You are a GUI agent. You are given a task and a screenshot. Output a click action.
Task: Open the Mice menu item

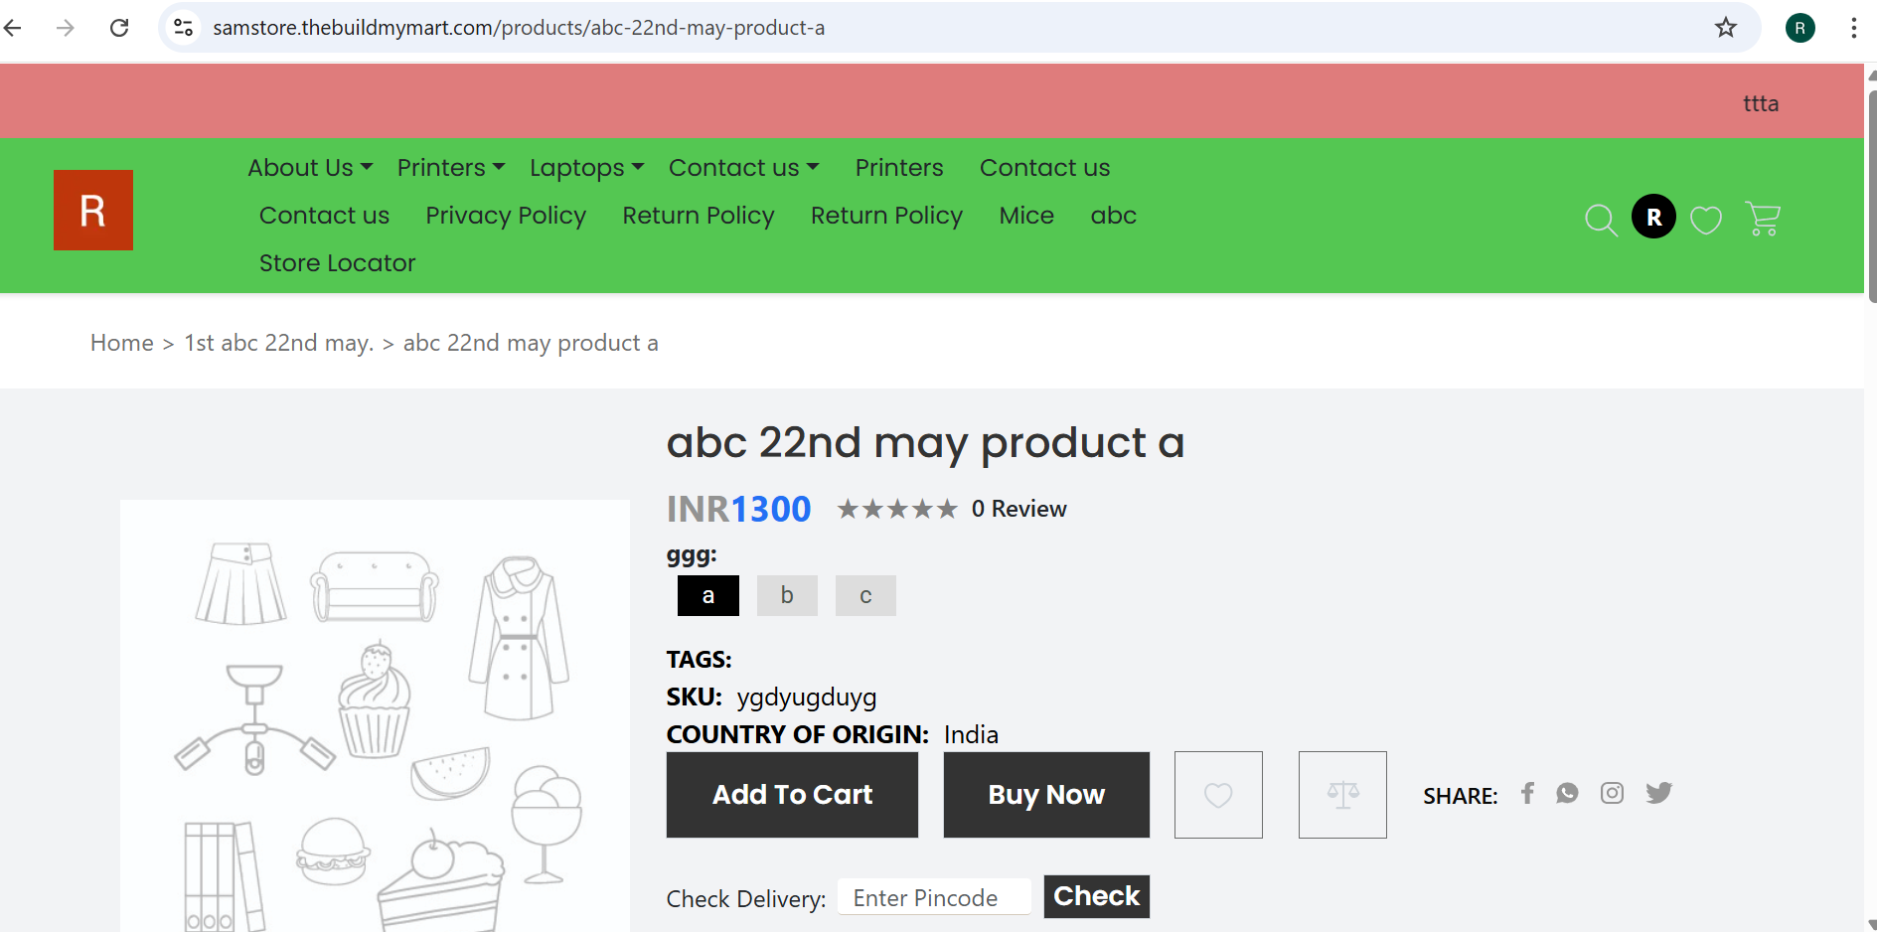point(1026,216)
